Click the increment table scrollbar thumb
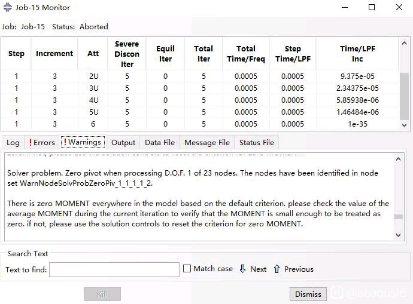Screen dimensions: 413x304 pyautogui.click(x=404, y=96)
